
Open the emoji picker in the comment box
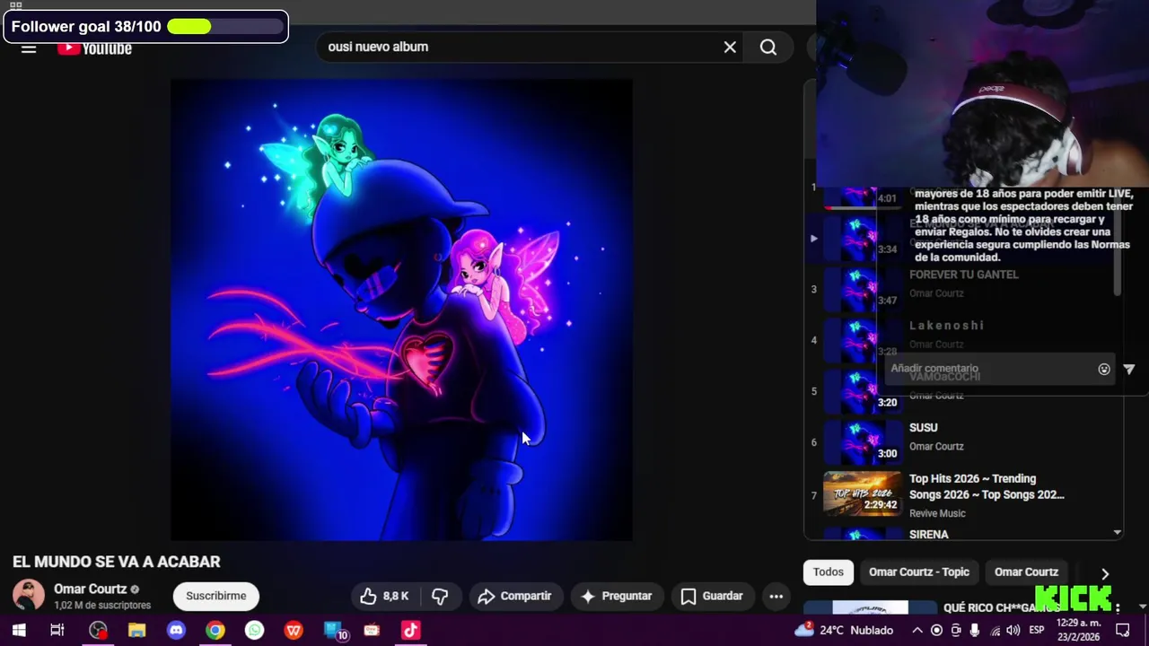[1104, 369]
